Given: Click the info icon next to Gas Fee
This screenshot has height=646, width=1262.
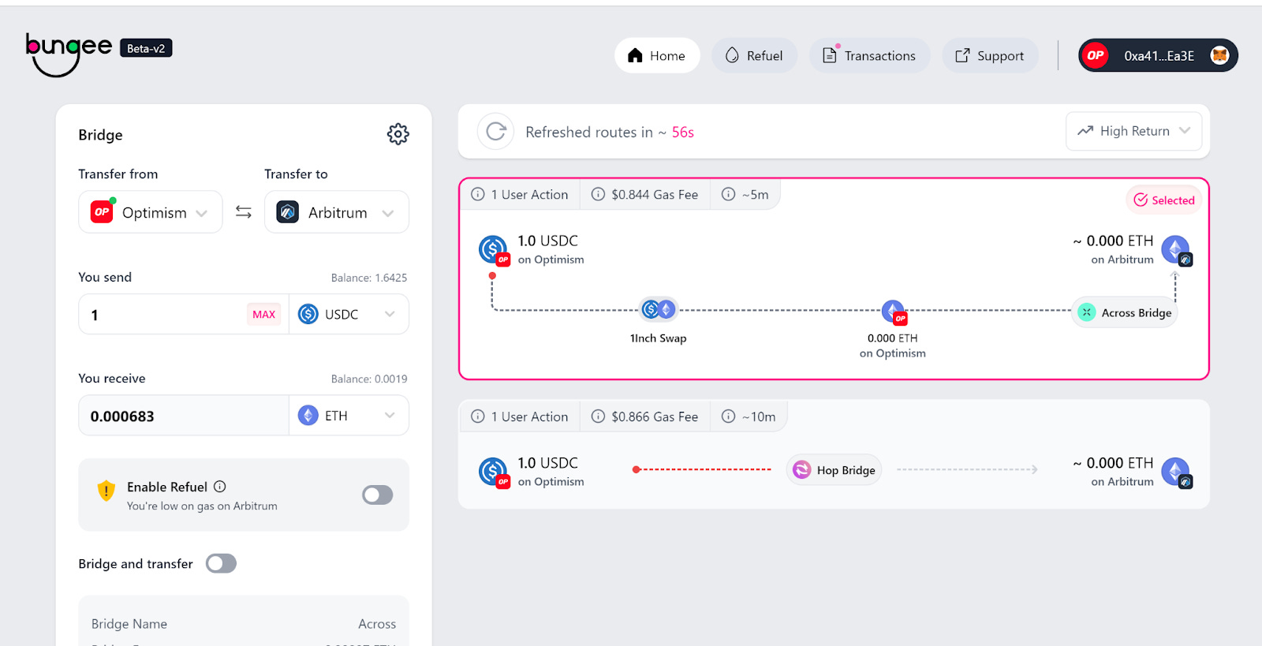Looking at the screenshot, I should tap(597, 194).
